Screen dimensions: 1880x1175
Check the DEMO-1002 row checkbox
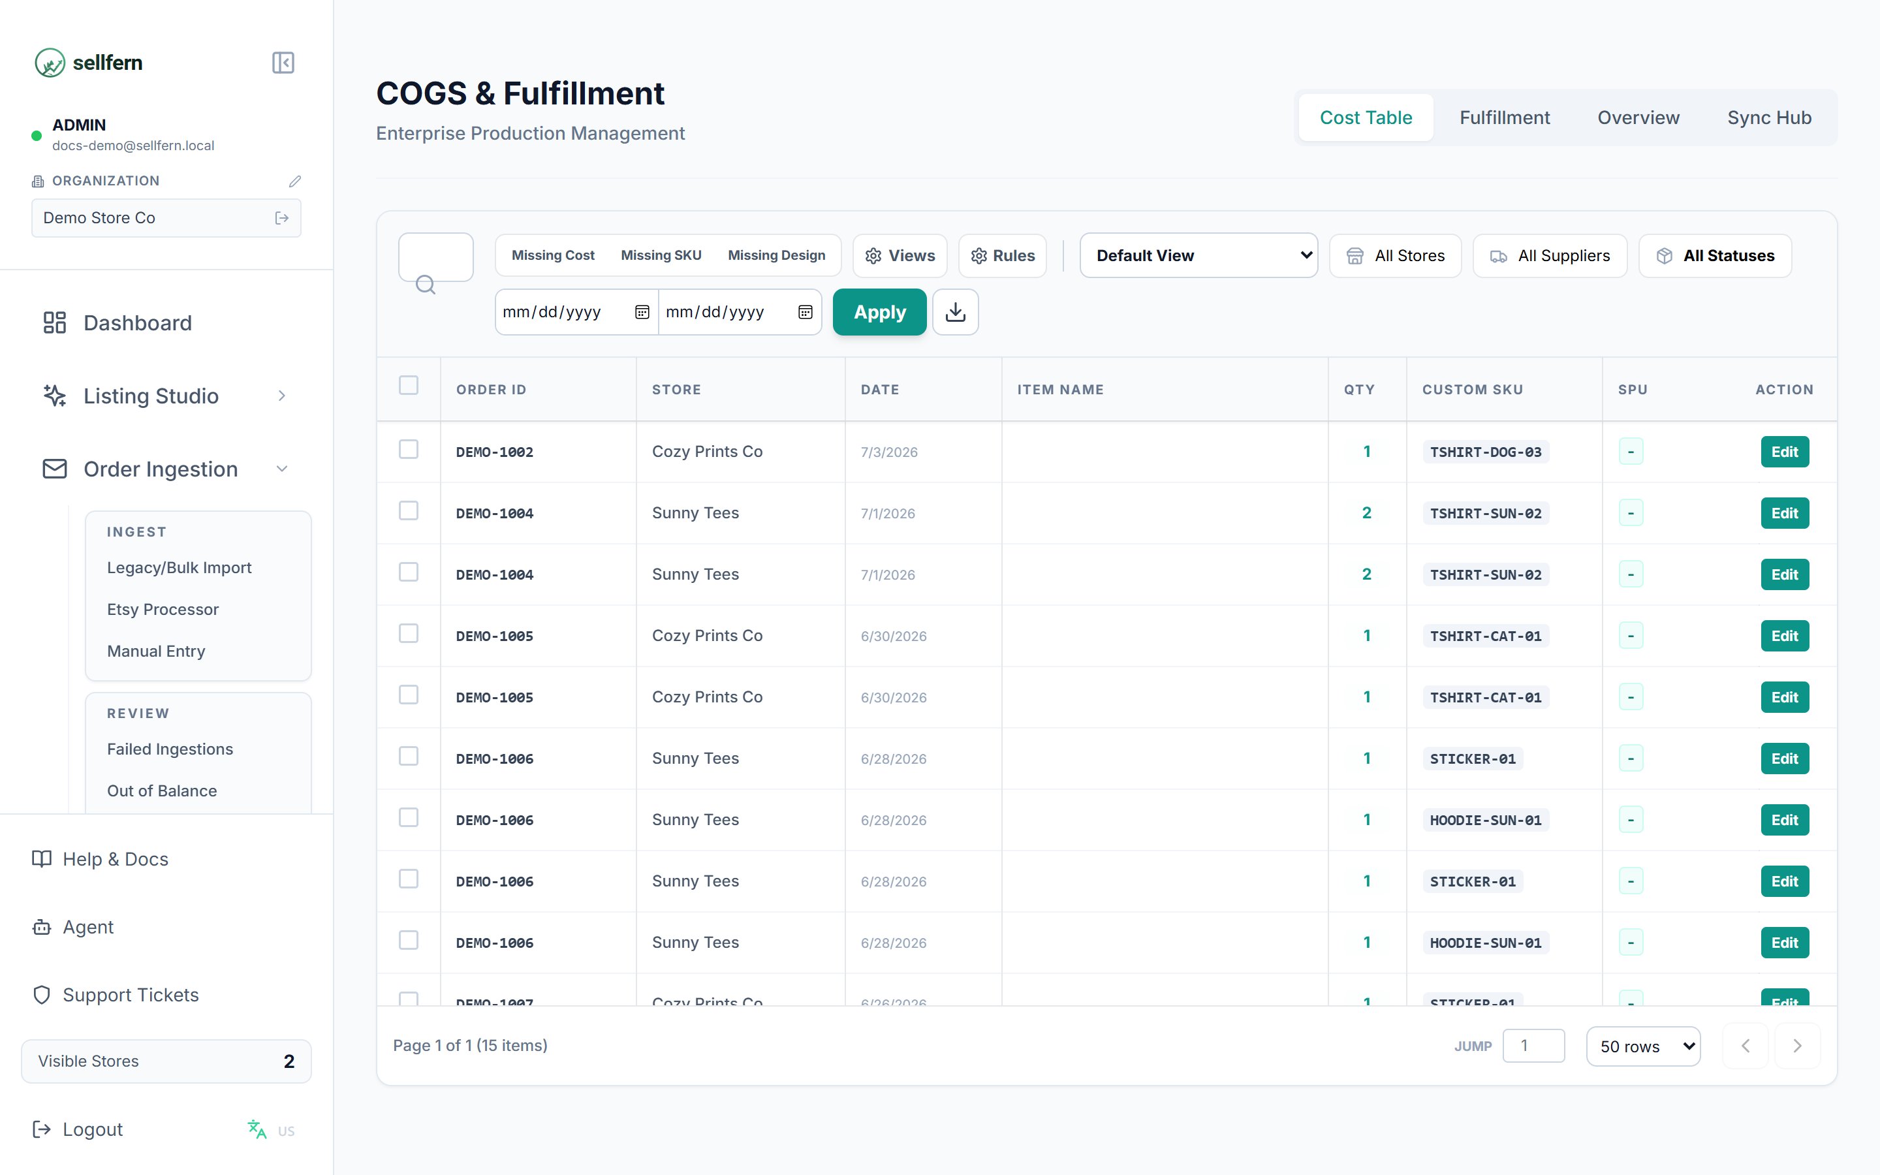tap(409, 449)
